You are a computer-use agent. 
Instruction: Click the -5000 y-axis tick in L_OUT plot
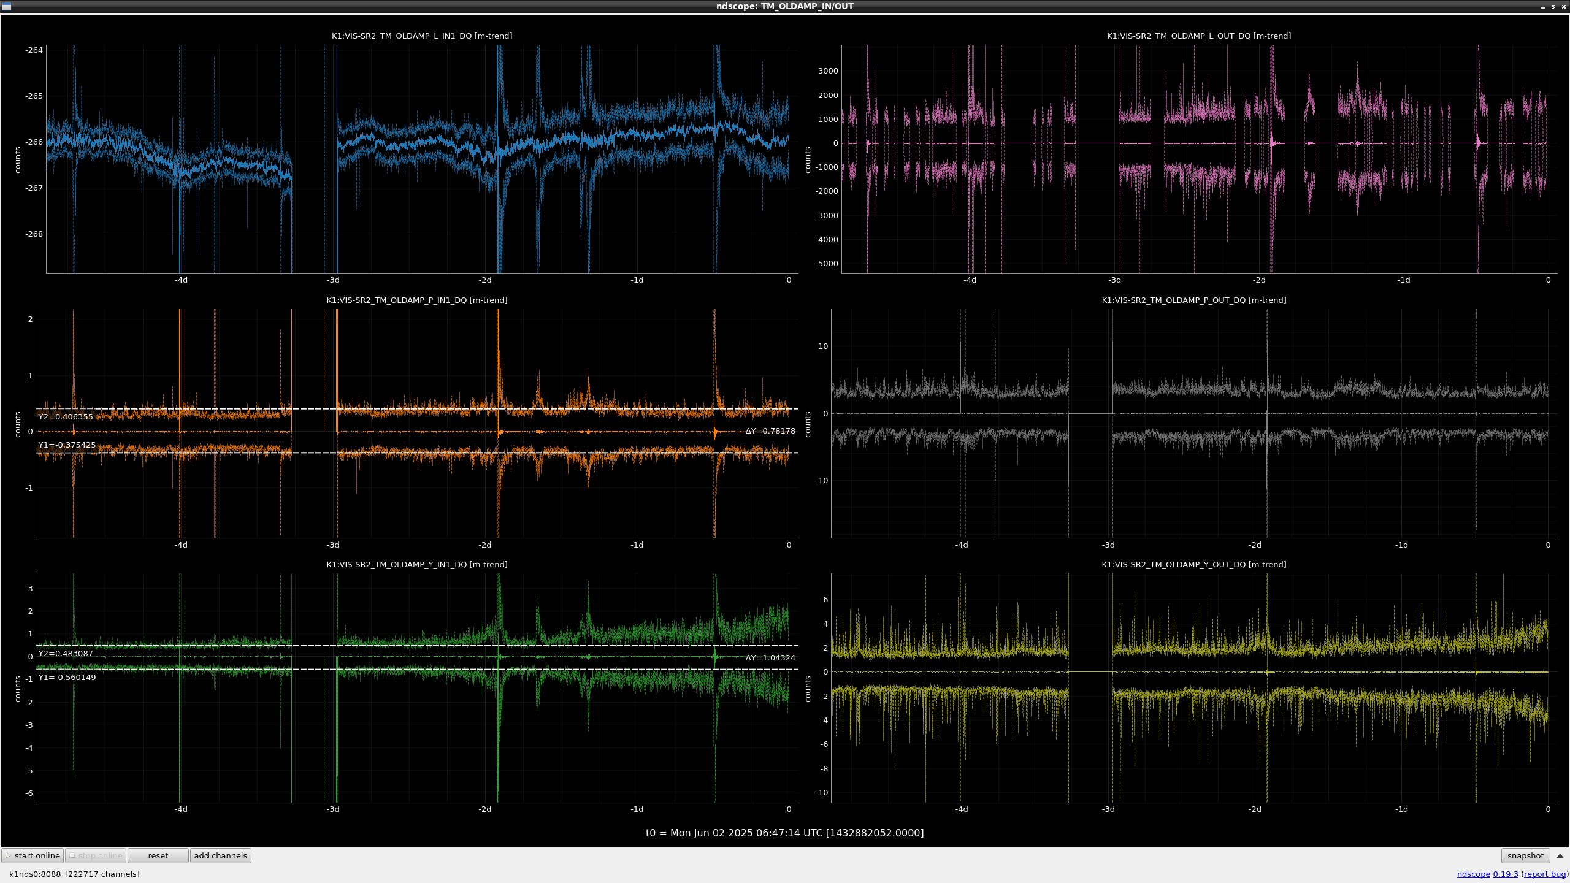point(826,263)
